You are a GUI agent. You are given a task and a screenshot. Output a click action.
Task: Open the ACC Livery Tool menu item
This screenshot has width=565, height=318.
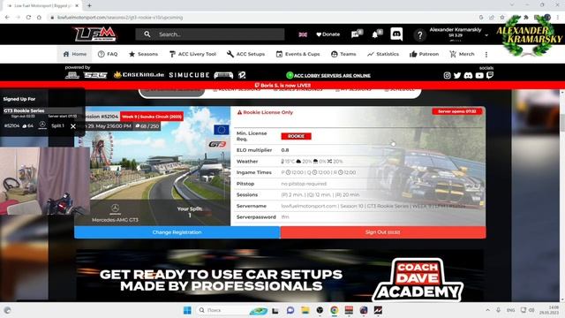point(192,54)
